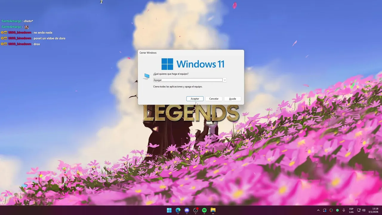Open Microsoft Edge from the taskbar
This screenshot has width=382, height=215.
pos(178,210)
